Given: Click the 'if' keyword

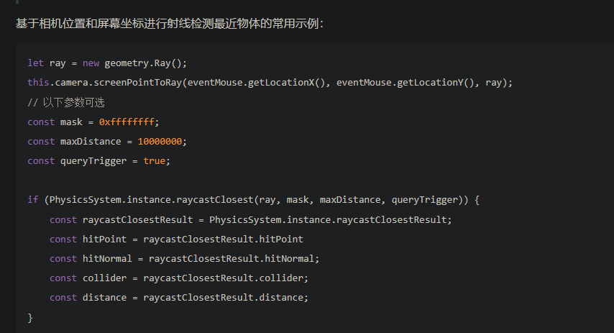Looking at the screenshot, I should (x=33, y=199).
